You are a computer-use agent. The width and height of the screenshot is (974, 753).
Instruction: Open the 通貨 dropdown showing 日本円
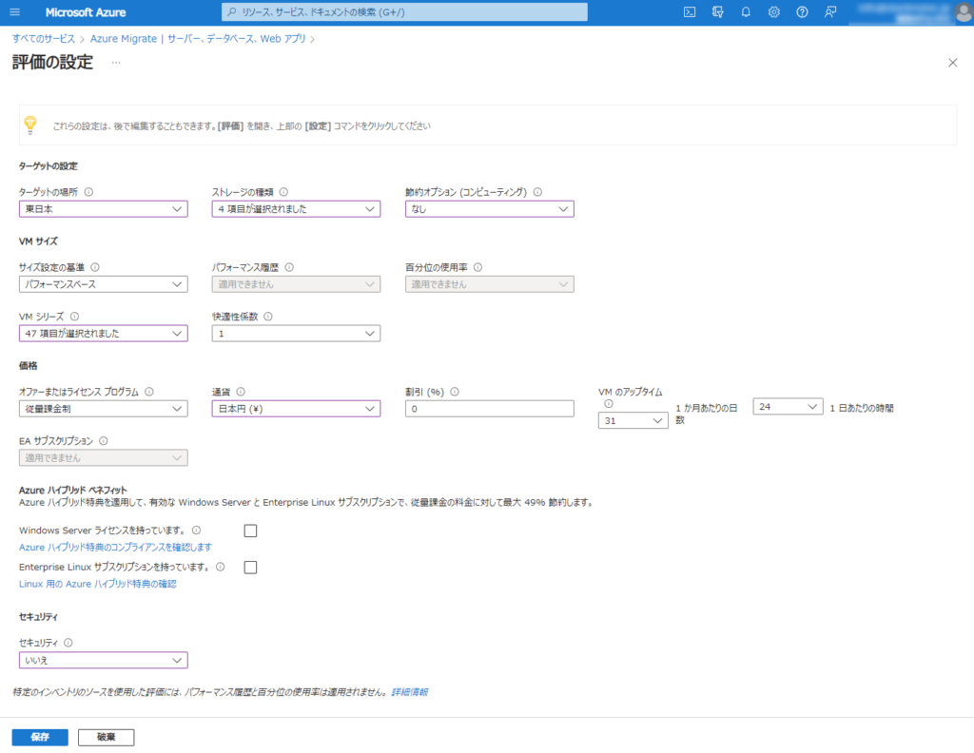coord(296,409)
